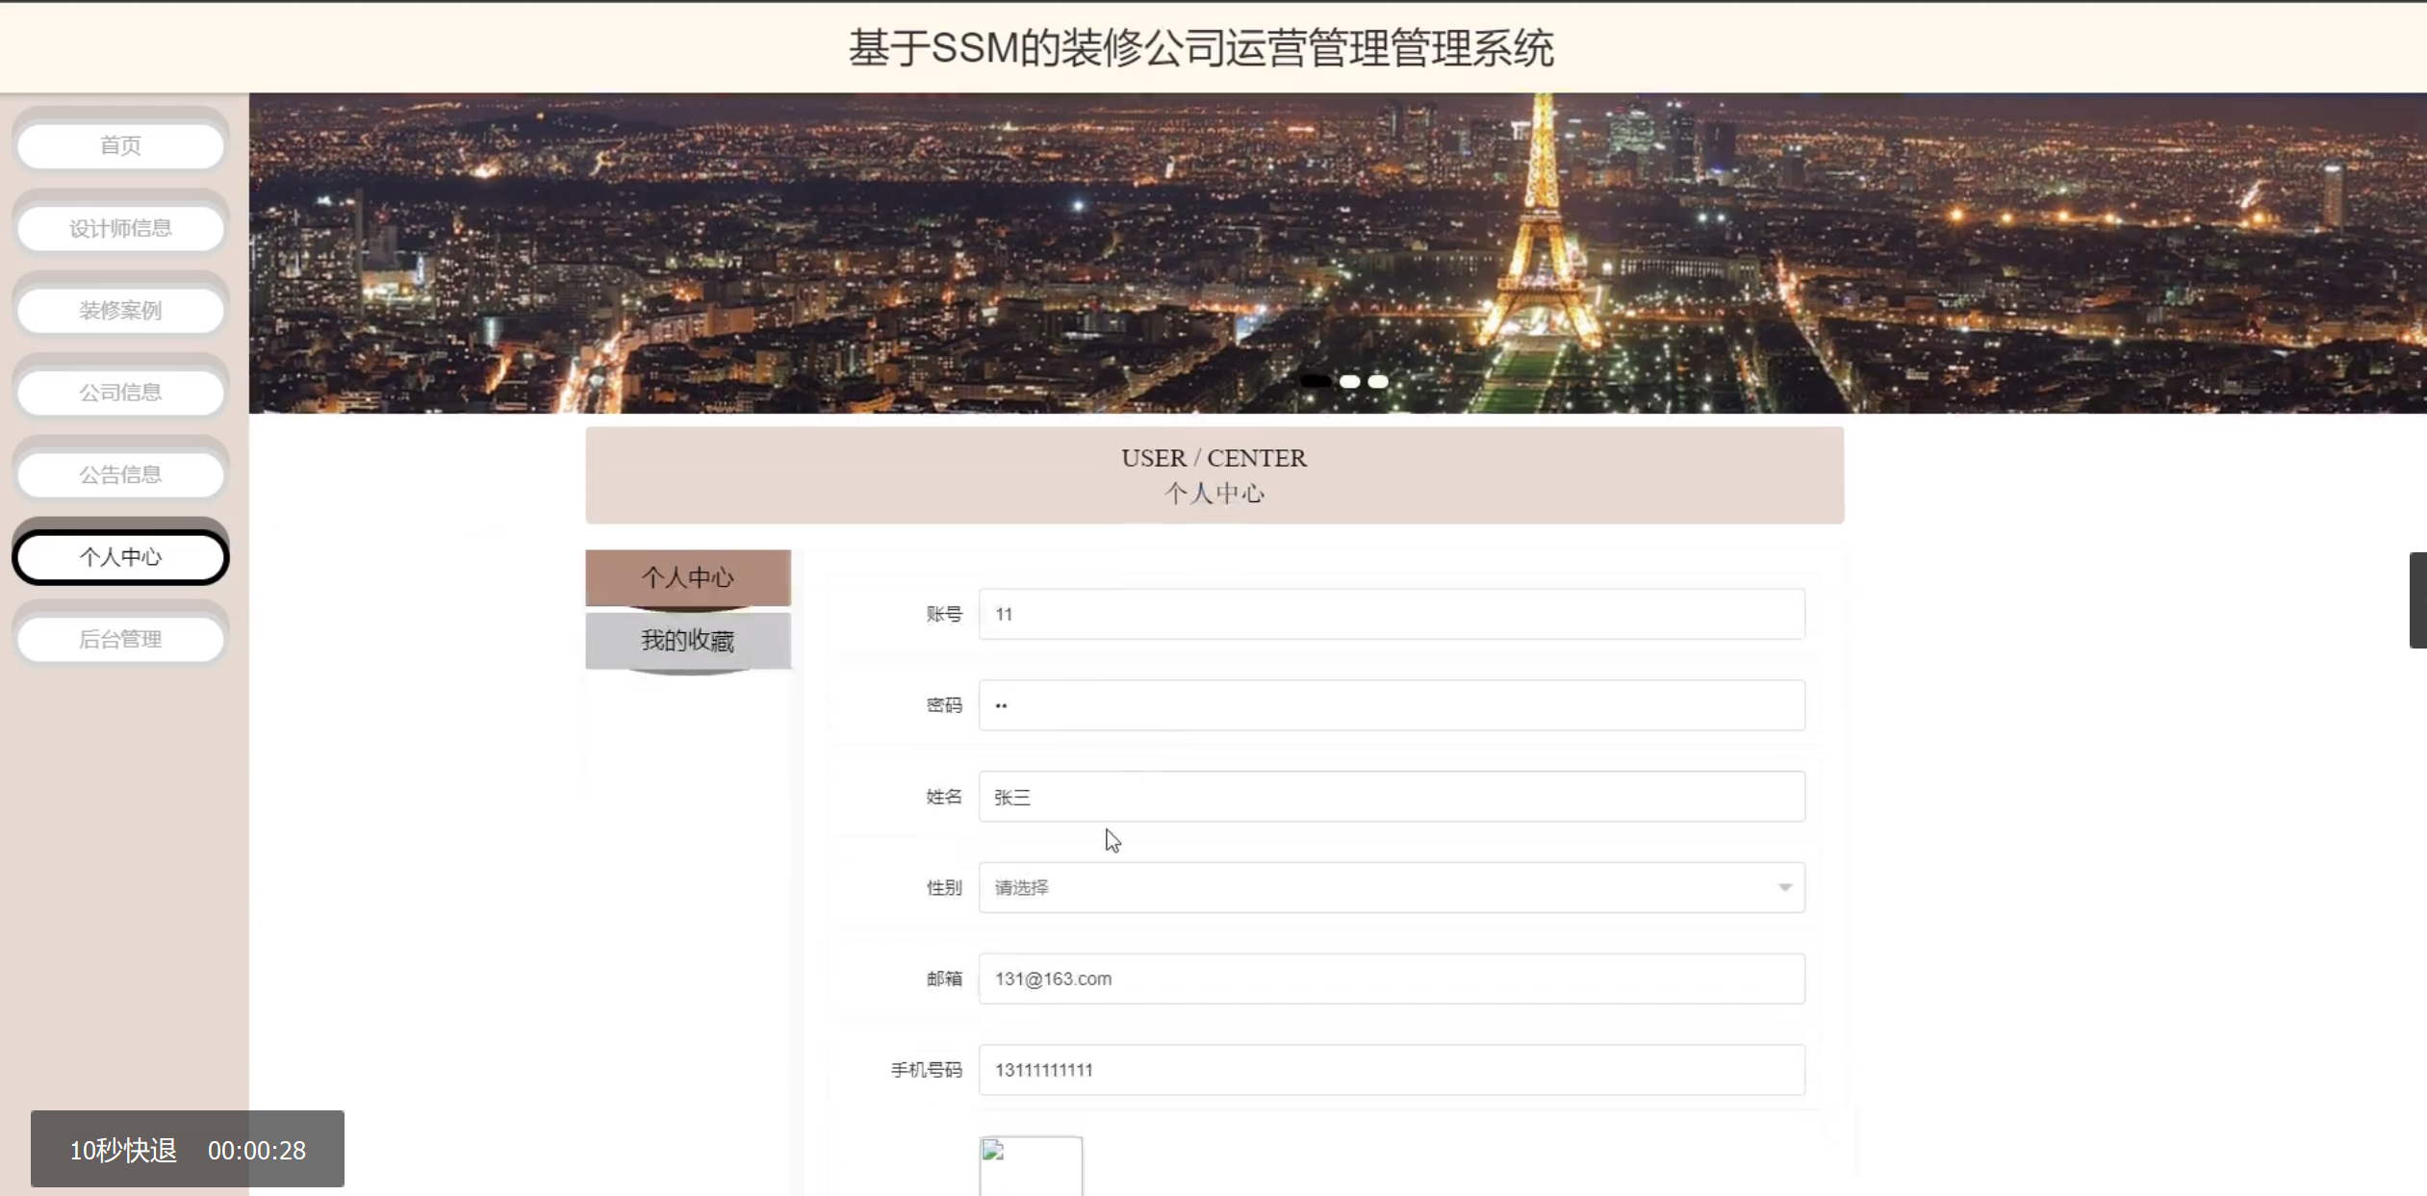Navigate to 公司信息 sidebar item
2427x1196 pixels.
pos(120,393)
